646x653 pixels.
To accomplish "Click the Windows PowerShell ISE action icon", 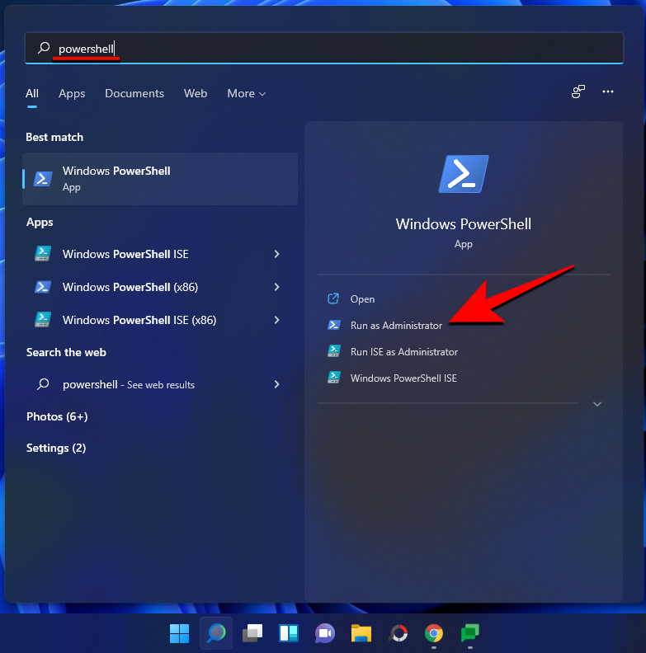I will pyautogui.click(x=334, y=378).
